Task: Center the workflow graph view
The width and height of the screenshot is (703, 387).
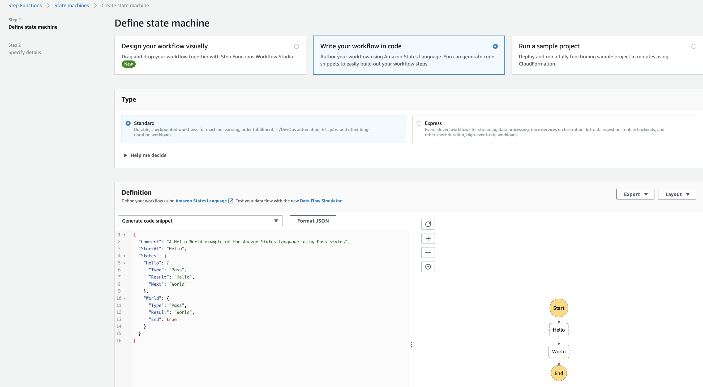Action: coord(428,267)
